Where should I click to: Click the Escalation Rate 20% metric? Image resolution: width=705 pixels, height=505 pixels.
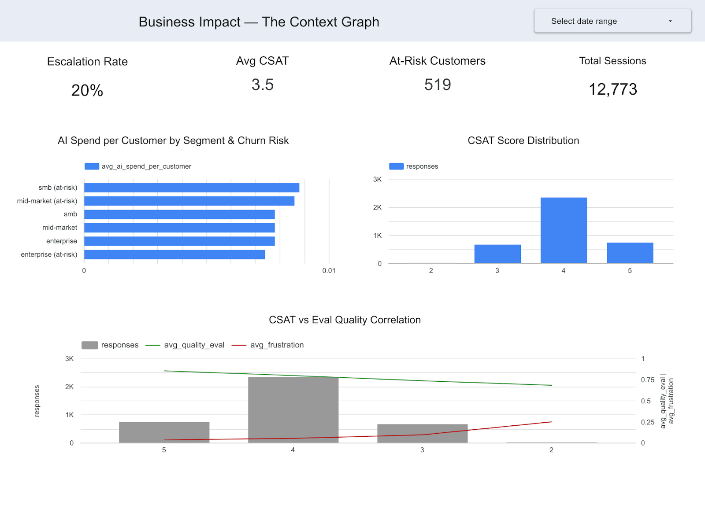point(87,91)
